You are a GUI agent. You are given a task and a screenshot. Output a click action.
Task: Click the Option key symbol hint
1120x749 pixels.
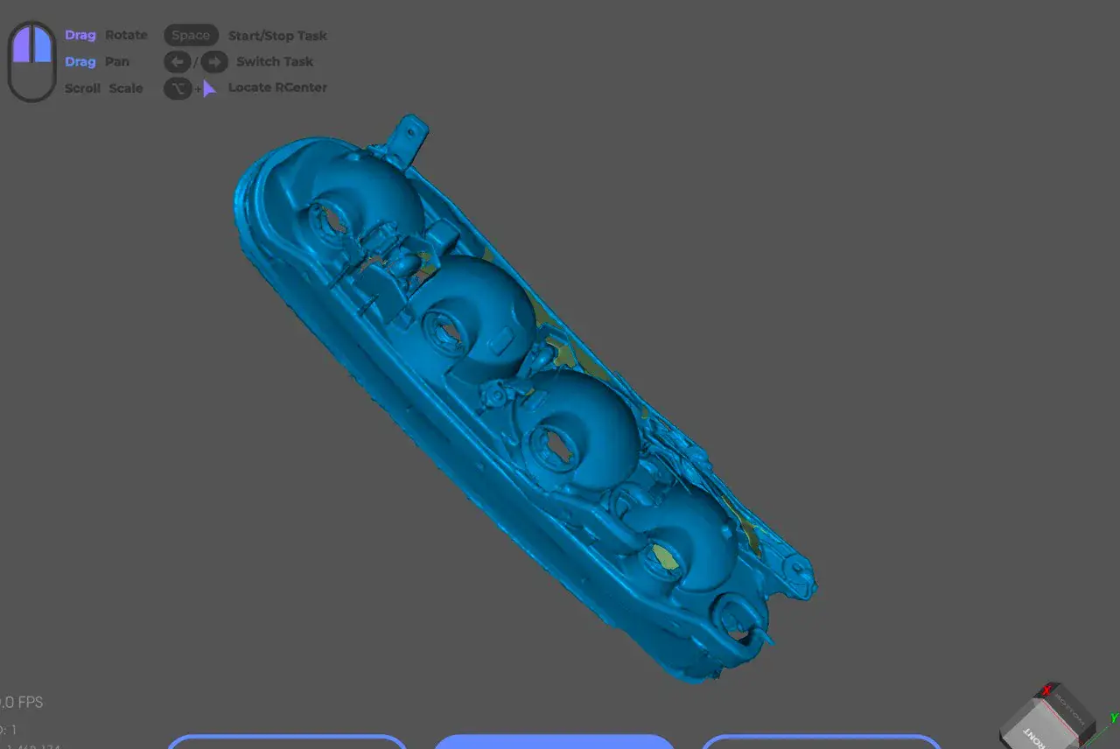(x=178, y=88)
